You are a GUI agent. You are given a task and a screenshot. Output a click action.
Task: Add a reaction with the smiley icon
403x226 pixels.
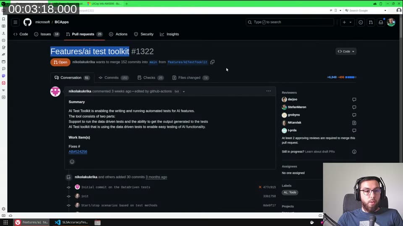(x=72, y=162)
